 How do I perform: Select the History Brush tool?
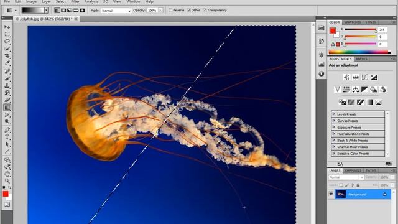coord(7,93)
